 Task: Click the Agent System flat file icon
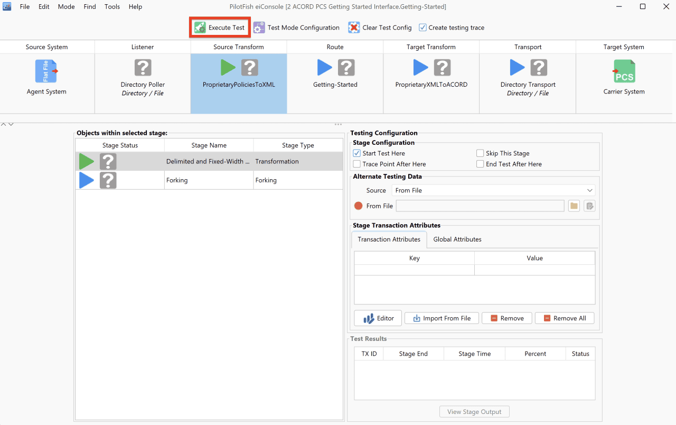pos(46,71)
